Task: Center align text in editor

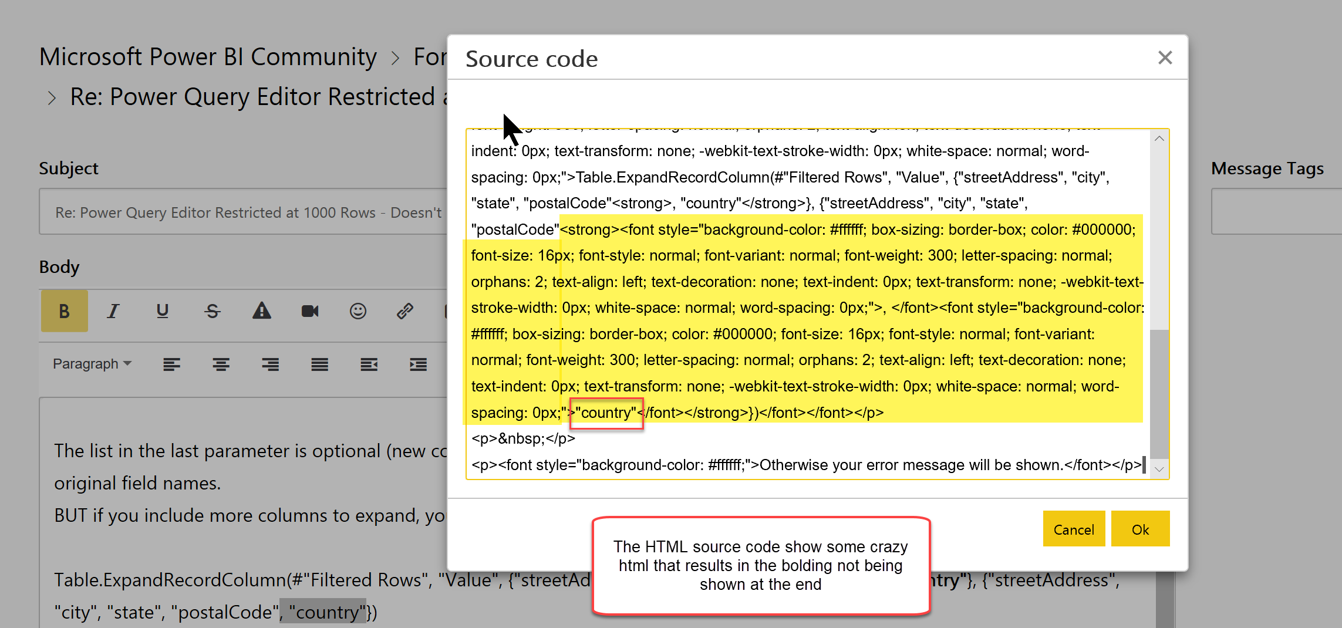Action: [x=221, y=364]
